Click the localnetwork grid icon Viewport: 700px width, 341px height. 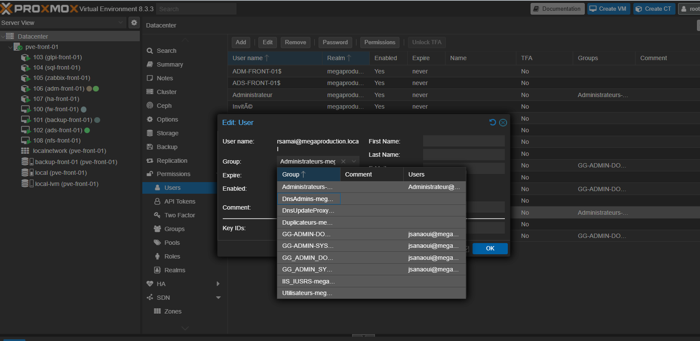coord(25,151)
